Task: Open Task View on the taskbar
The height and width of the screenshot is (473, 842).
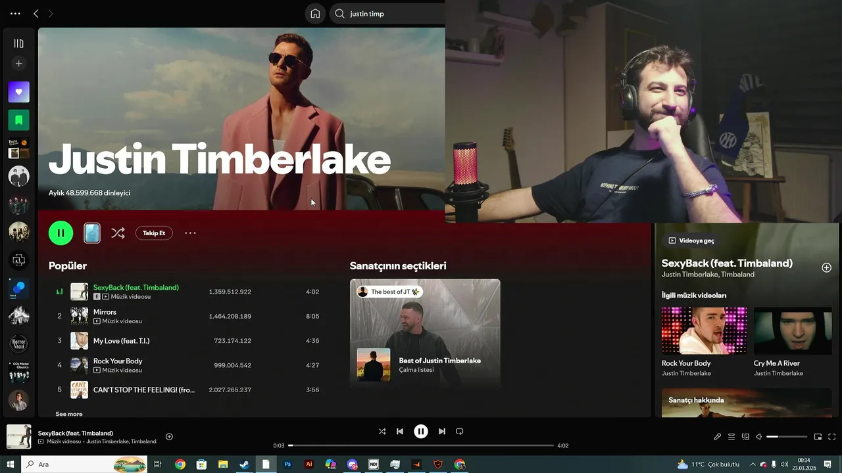Action: (x=158, y=464)
